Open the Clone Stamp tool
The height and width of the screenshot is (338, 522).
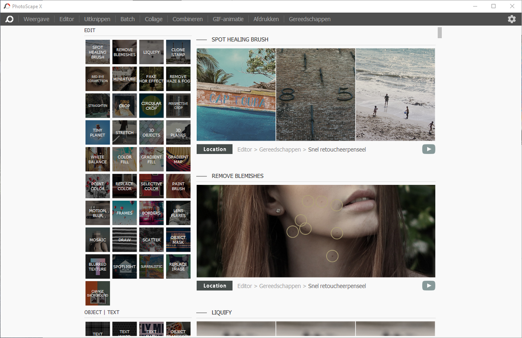[178, 52]
